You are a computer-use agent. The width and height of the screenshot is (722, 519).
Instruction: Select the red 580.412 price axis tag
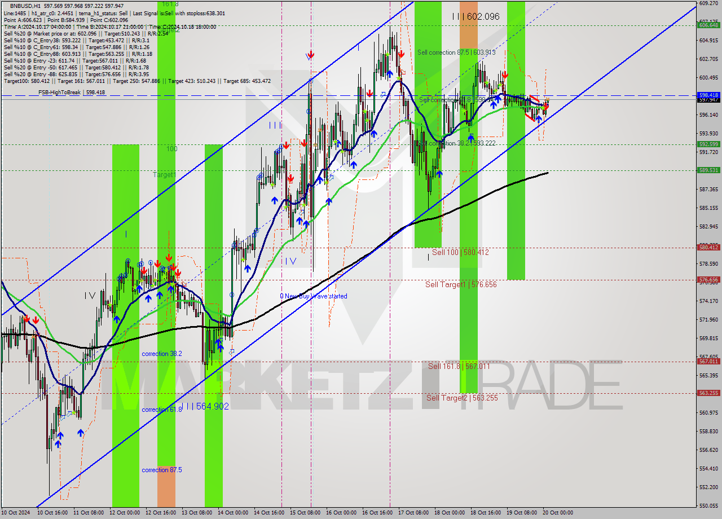(709, 247)
